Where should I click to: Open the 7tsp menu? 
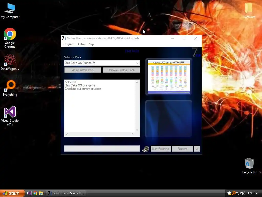point(91,44)
